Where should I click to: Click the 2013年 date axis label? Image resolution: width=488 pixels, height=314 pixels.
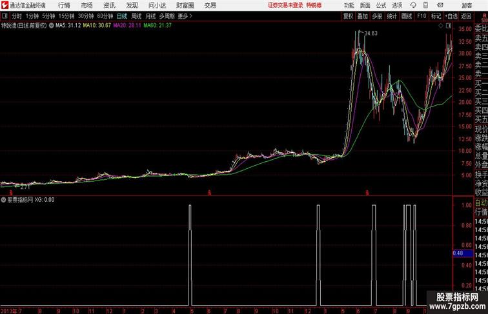(9, 311)
